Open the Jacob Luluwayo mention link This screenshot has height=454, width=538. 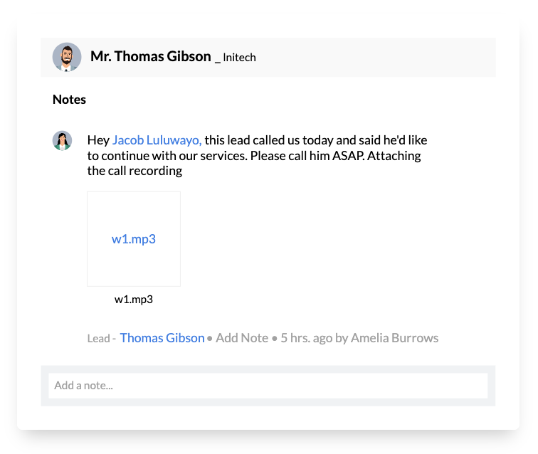pyautogui.click(x=157, y=140)
